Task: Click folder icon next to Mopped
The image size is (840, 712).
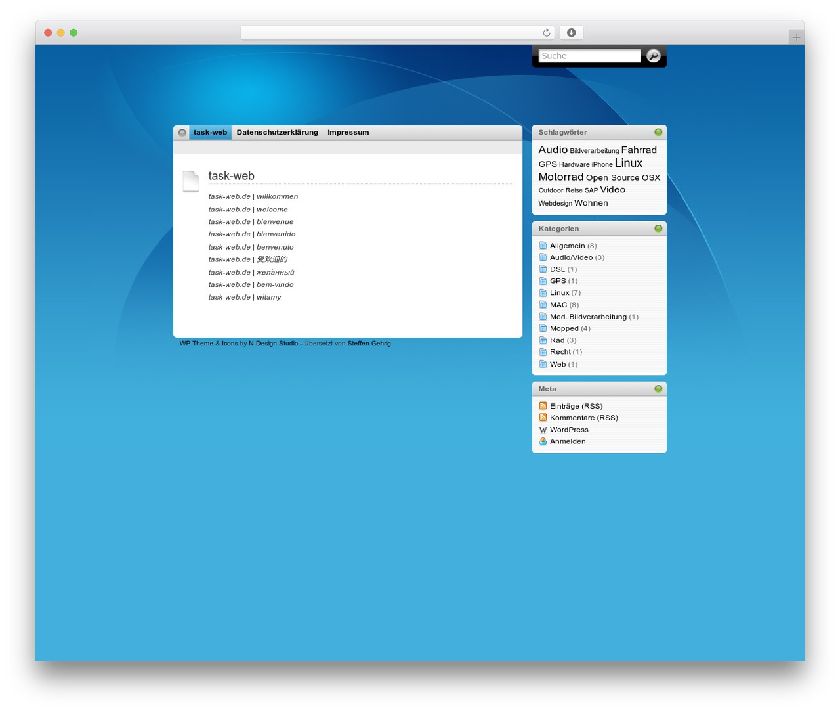Action: (x=543, y=328)
